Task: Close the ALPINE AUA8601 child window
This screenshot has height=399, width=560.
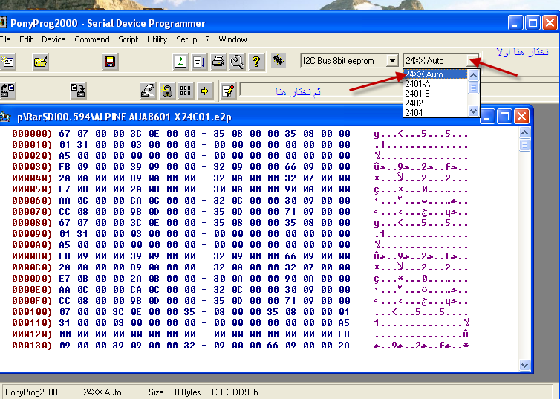Action: 522,117
